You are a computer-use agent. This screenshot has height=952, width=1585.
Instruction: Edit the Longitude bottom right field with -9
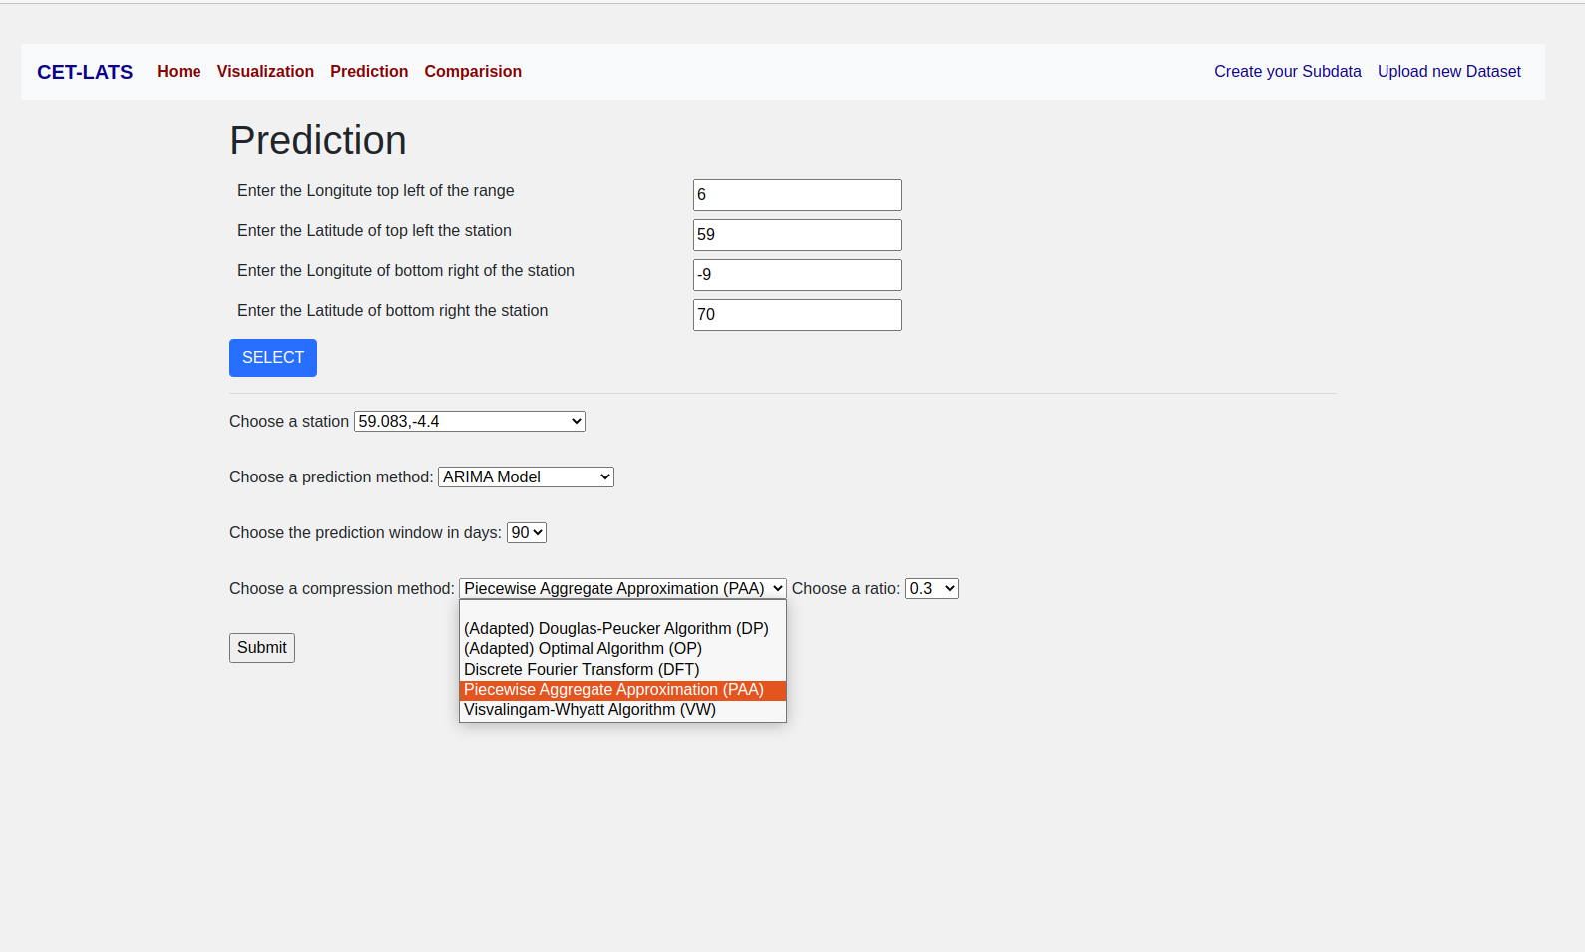pyautogui.click(x=796, y=275)
